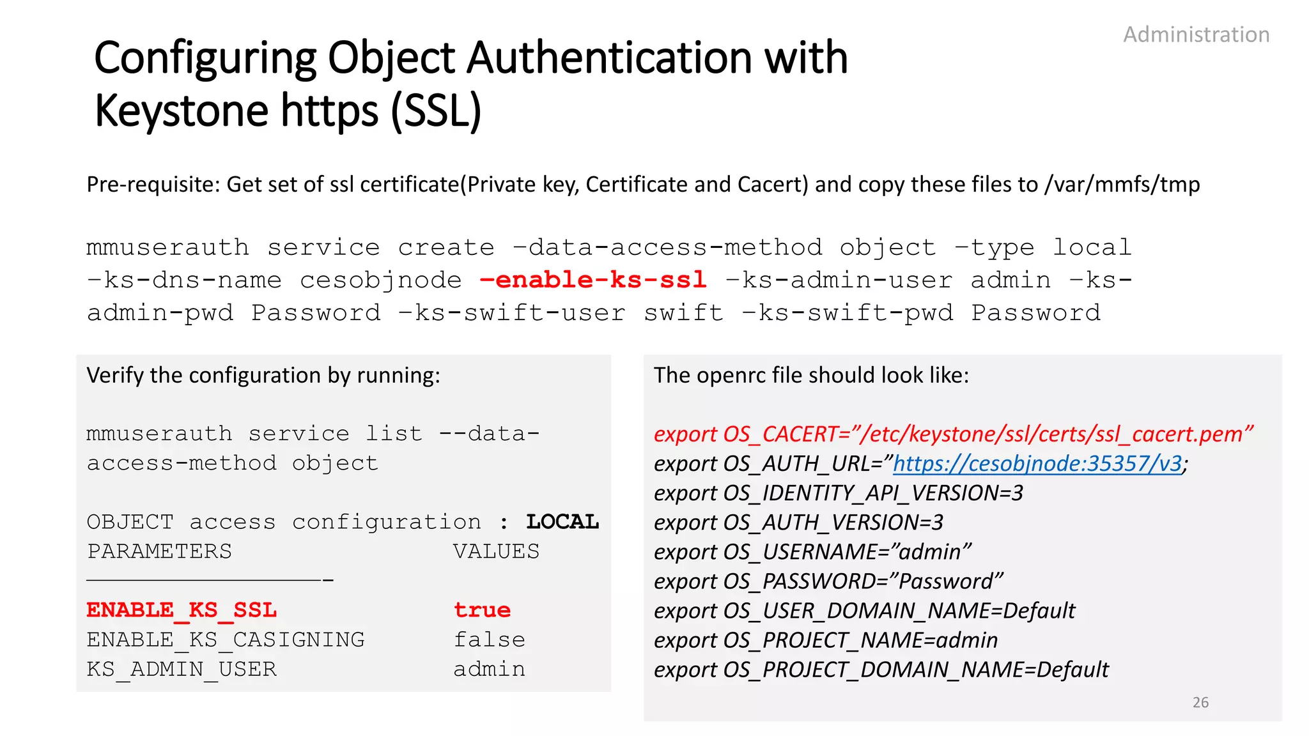
Task: Click the slide title 'Configuring Object Authentication with'
Action: [x=471, y=58]
